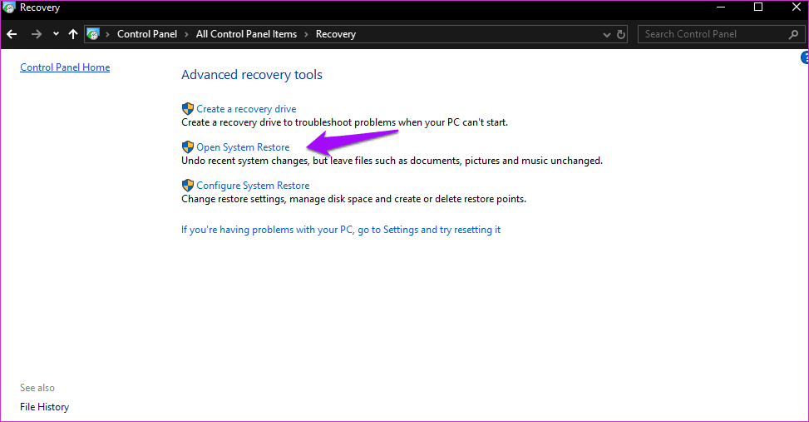809x422 pixels.
Task: Expand chevron after Control Panel breadcrumb
Action: (186, 34)
